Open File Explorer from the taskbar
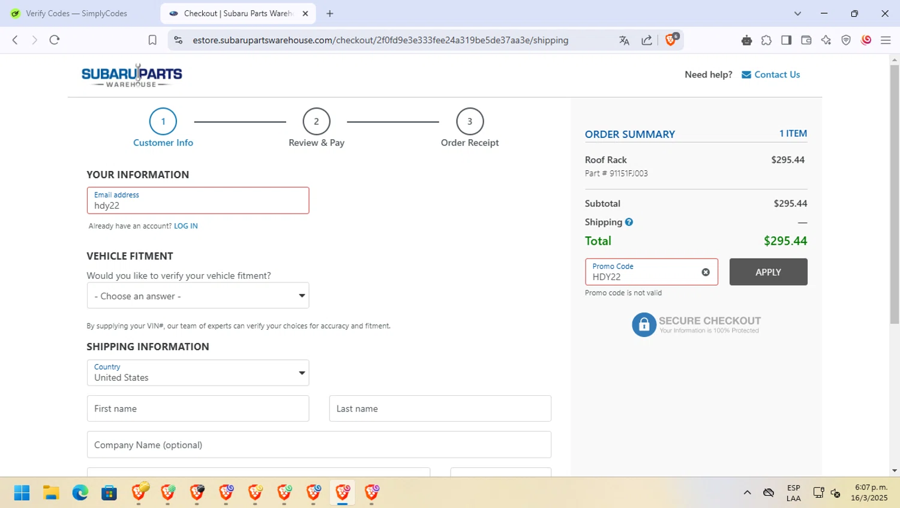 pos(51,493)
